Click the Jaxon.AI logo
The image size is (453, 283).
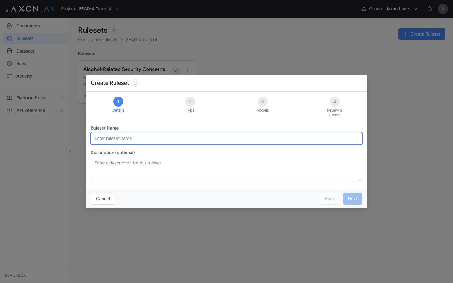pos(28,8)
